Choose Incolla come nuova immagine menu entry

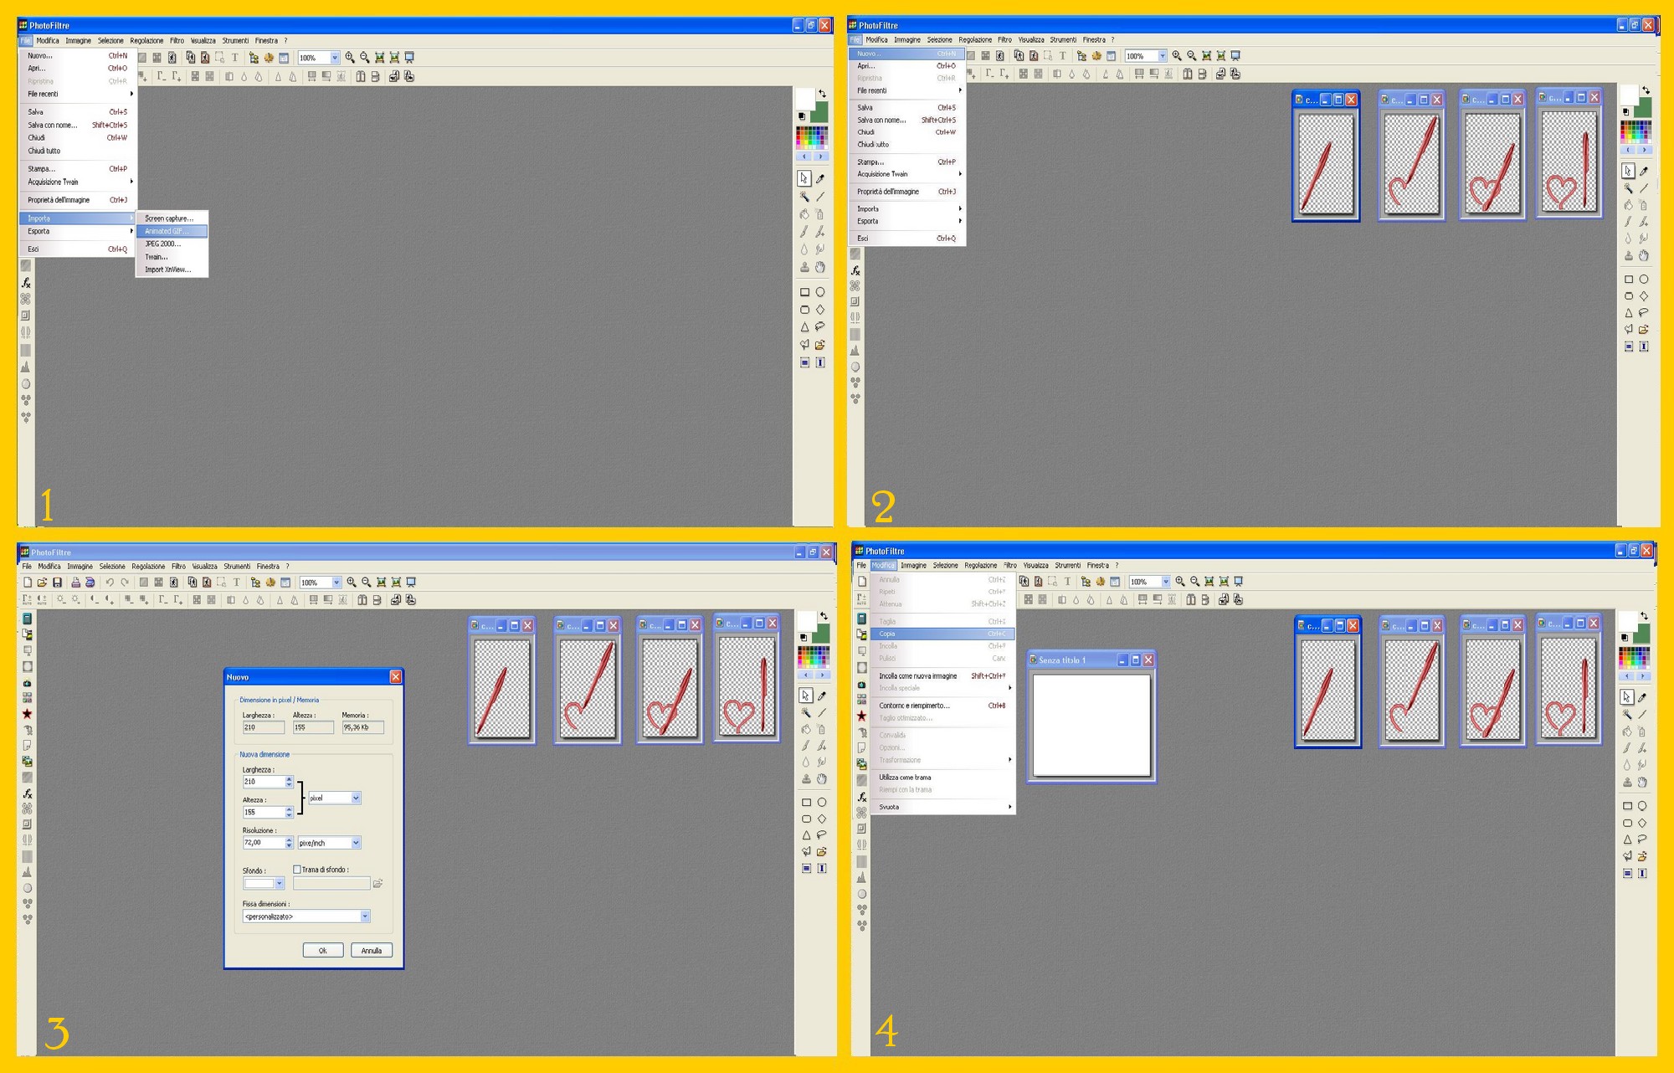(917, 675)
